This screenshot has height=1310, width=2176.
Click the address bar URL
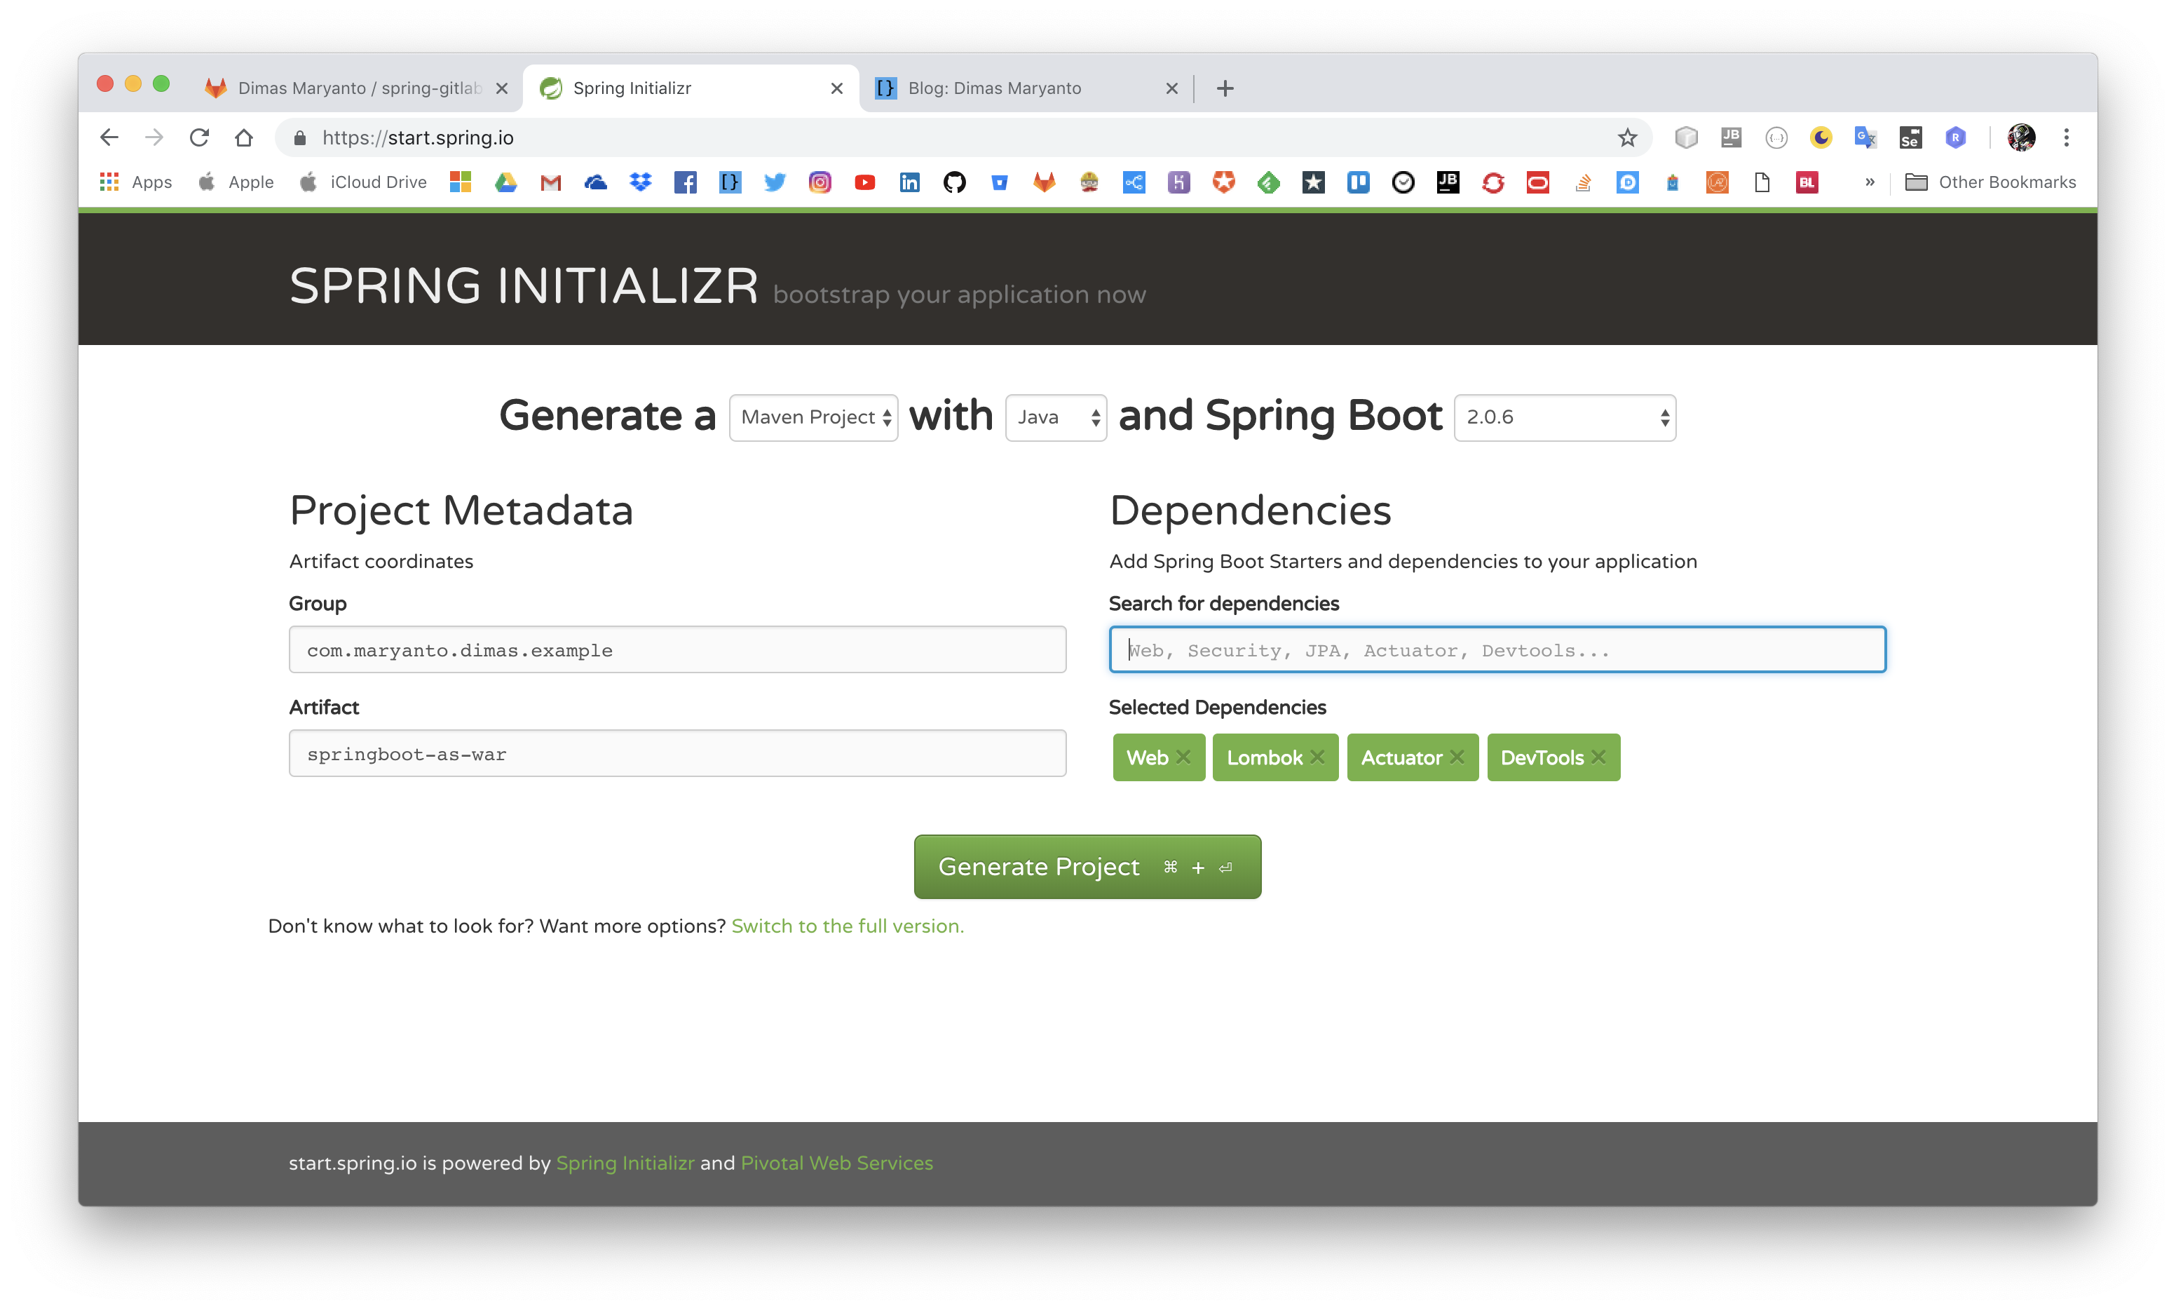pyautogui.click(x=417, y=137)
